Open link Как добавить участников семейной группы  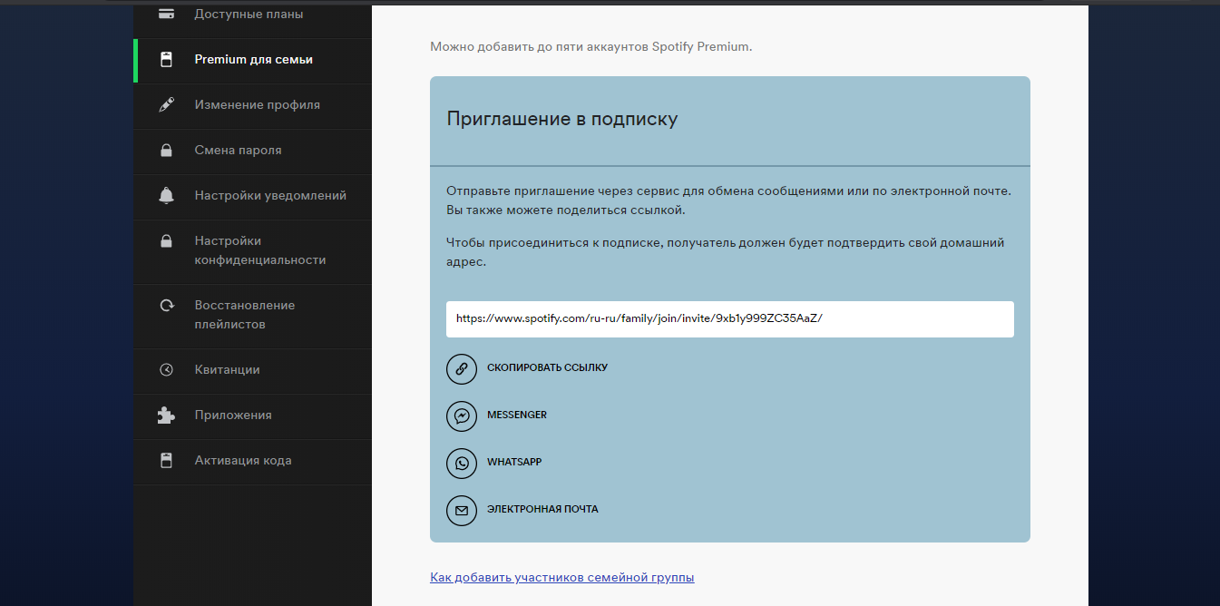click(561, 577)
